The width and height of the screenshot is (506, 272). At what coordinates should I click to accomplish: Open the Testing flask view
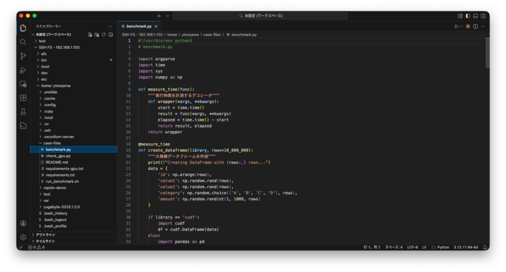click(23, 112)
